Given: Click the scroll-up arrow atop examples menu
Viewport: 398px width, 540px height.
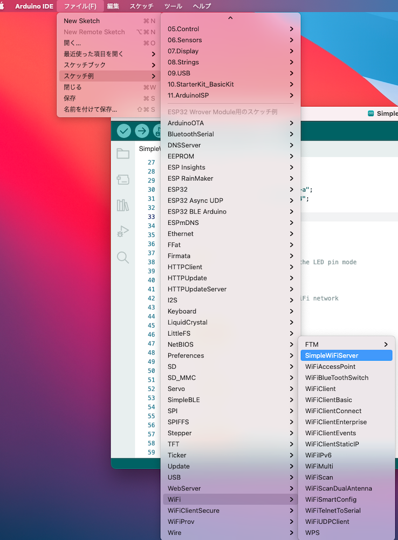Looking at the screenshot, I should 231,18.
